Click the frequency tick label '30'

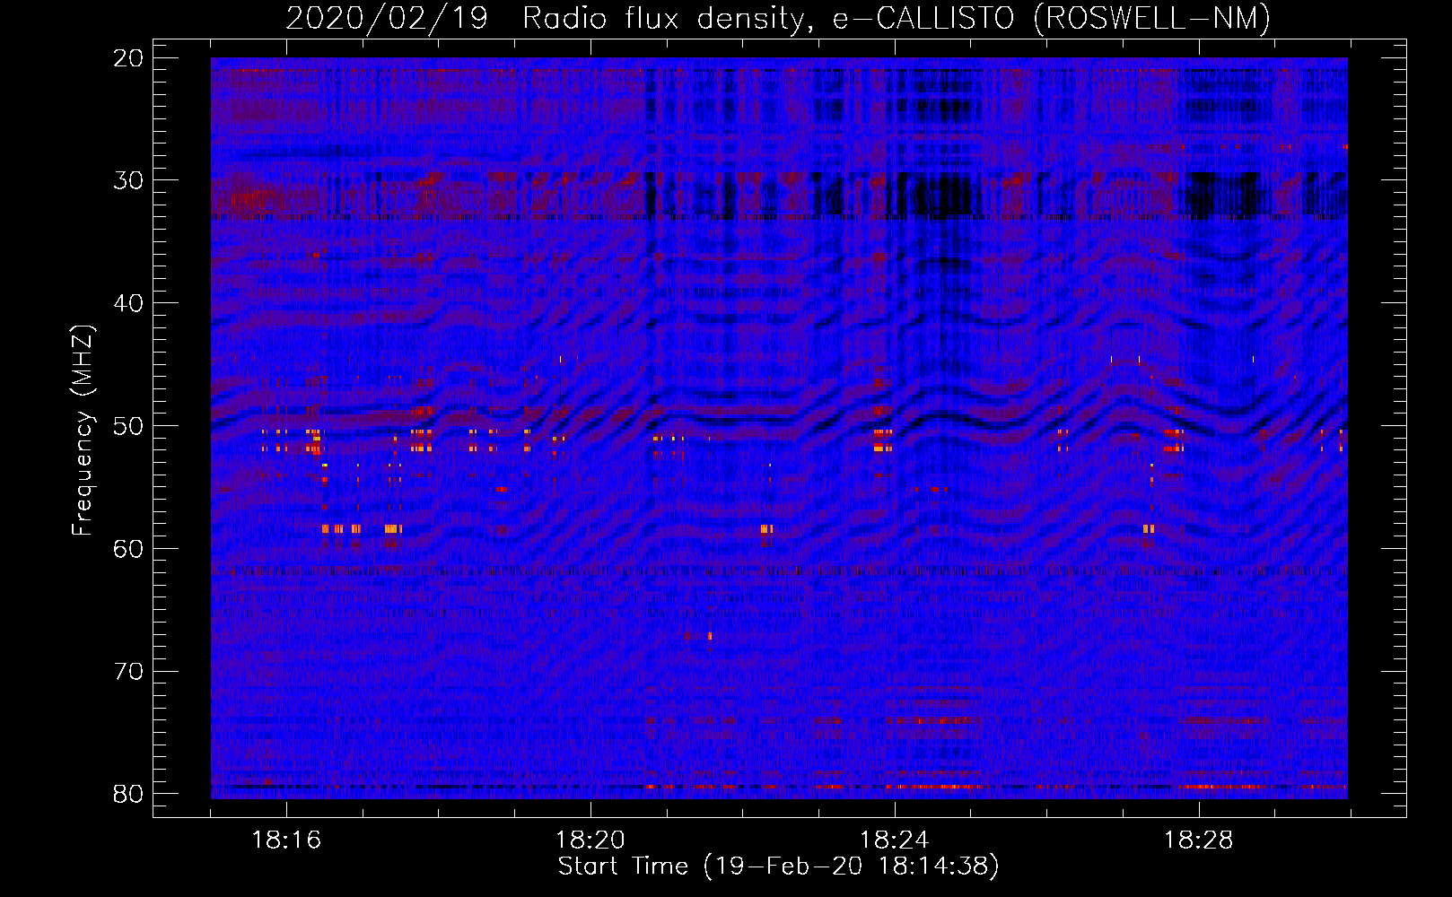129,180
